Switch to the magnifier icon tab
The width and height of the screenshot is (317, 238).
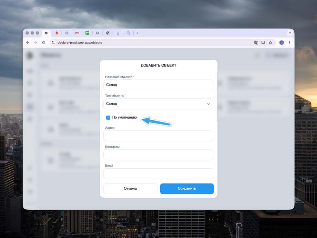tap(128, 33)
